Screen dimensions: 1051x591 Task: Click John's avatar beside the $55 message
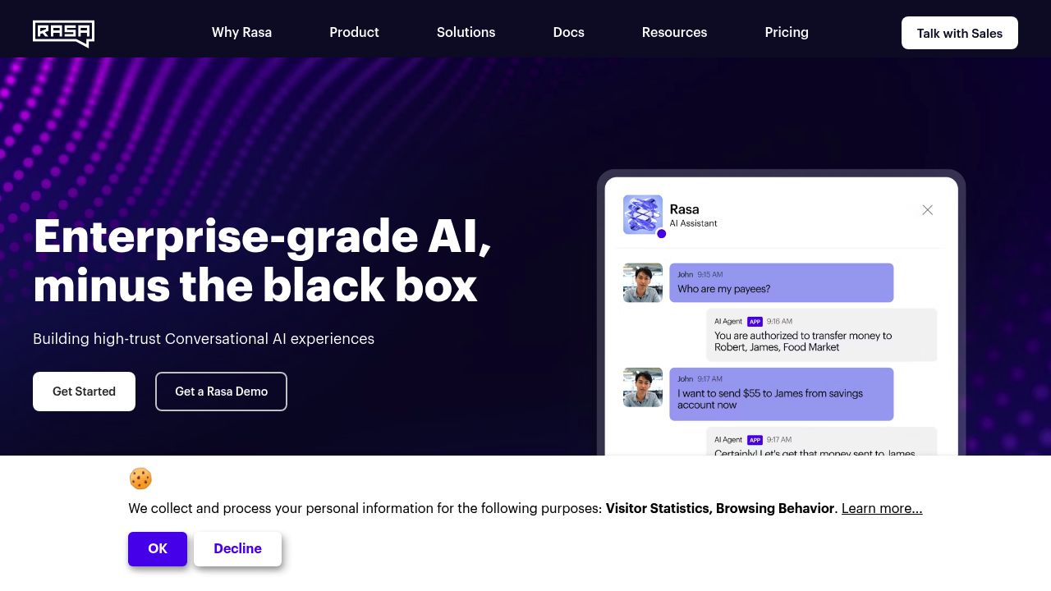642,387
